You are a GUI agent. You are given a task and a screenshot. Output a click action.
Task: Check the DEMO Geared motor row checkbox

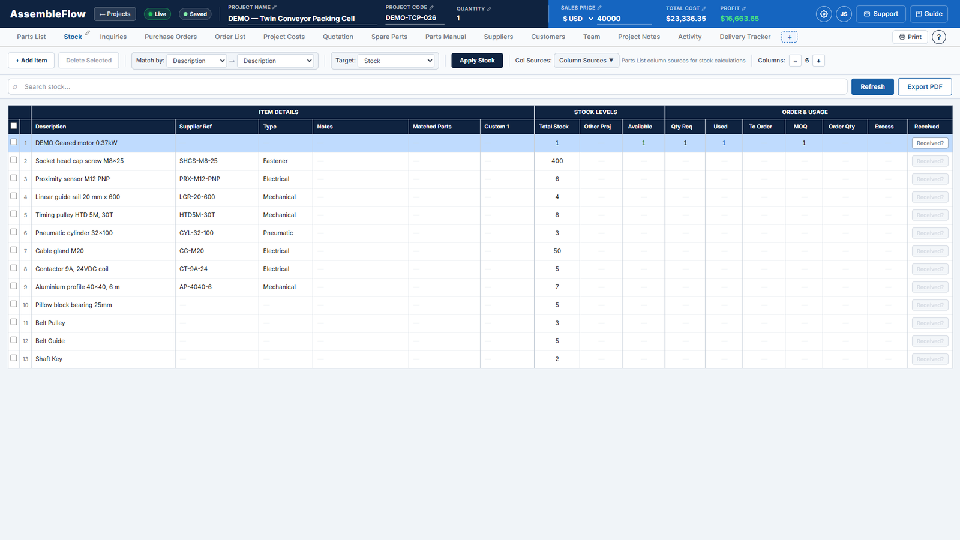click(x=14, y=142)
